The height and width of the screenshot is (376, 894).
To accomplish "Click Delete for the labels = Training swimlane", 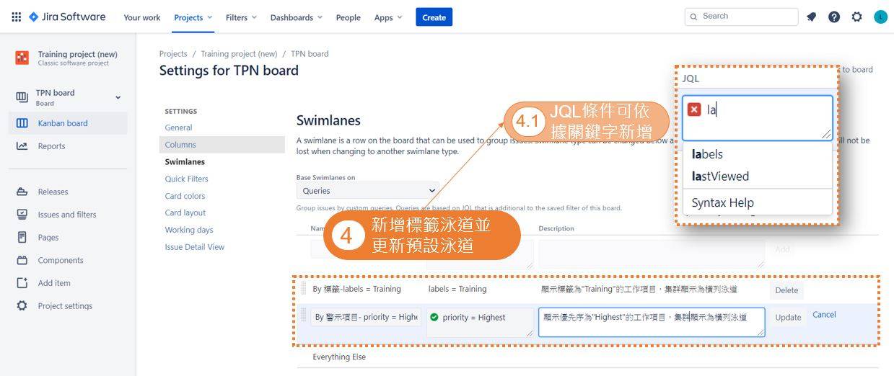I will (x=786, y=290).
